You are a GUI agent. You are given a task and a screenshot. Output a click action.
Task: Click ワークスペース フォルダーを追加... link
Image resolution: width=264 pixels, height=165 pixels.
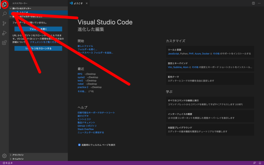[95, 53]
